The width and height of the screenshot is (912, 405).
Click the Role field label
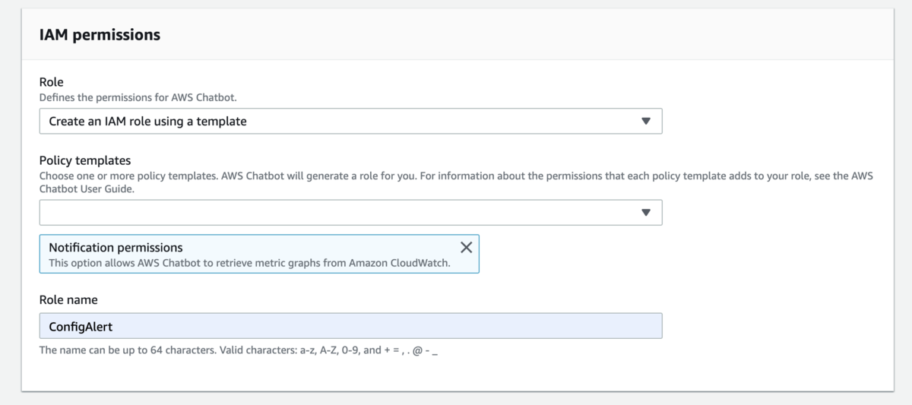click(52, 82)
